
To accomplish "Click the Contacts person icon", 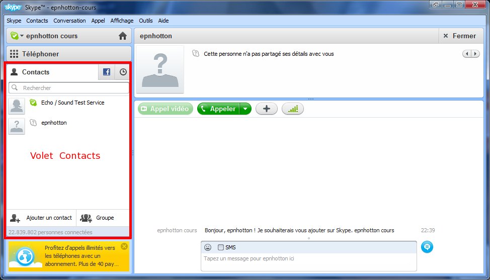I will coord(14,72).
